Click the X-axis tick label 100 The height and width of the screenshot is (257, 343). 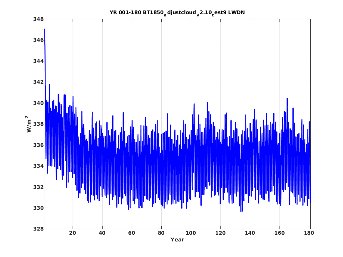point(191,233)
